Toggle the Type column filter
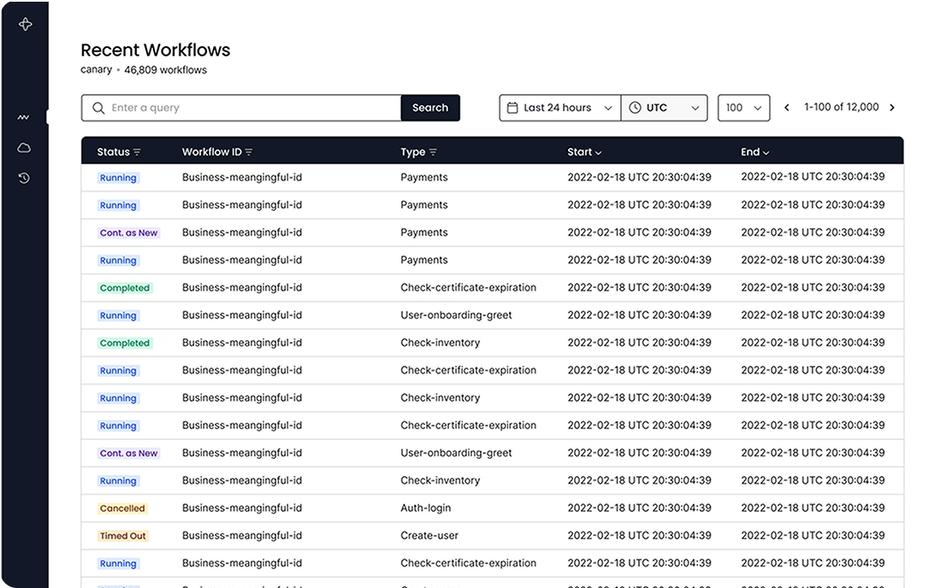Screen dimensions: 929x588 tap(431, 151)
